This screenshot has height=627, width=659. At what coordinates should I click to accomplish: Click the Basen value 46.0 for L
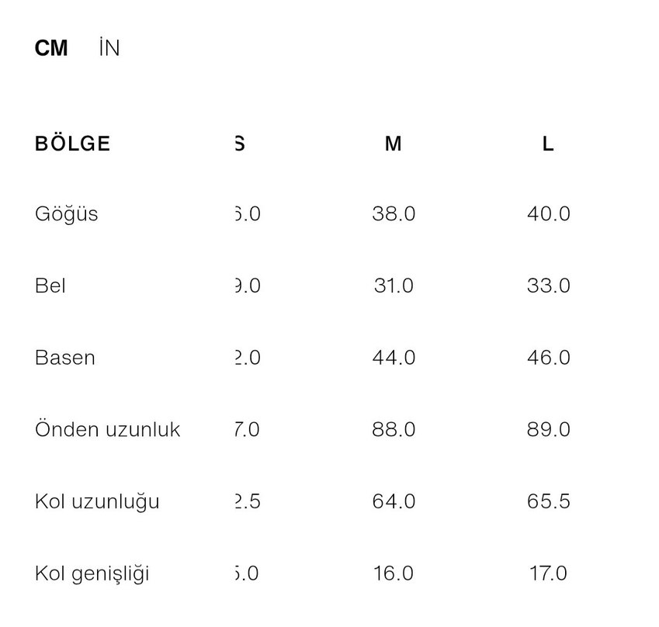click(548, 358)
